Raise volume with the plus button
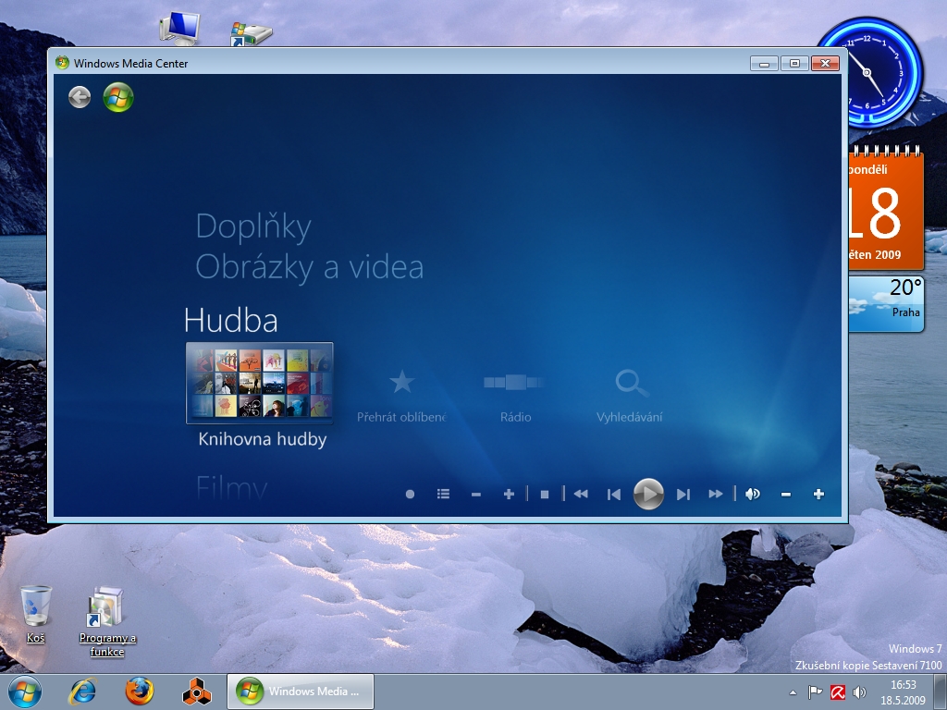The height and width of the screenshot is (710, 947). pyautogui.click(x=818, y=494)
